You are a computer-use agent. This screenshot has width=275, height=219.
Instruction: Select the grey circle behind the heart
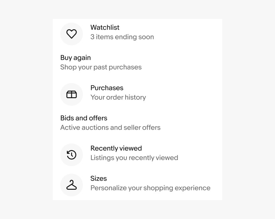72,34
